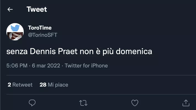Click the number 2 retweet count
This screenshot has height=110, width=196.
[x=9, y=85]
